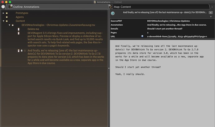
Task: Click the first paragraph in the note text area
Action: (x=159, y=53)
